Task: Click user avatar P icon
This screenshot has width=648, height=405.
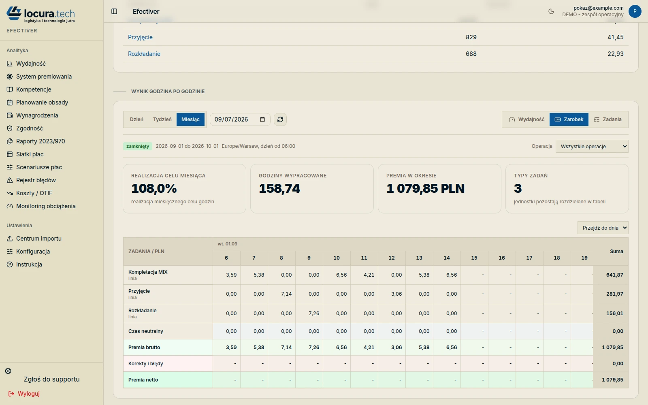Action: point(635,11)
